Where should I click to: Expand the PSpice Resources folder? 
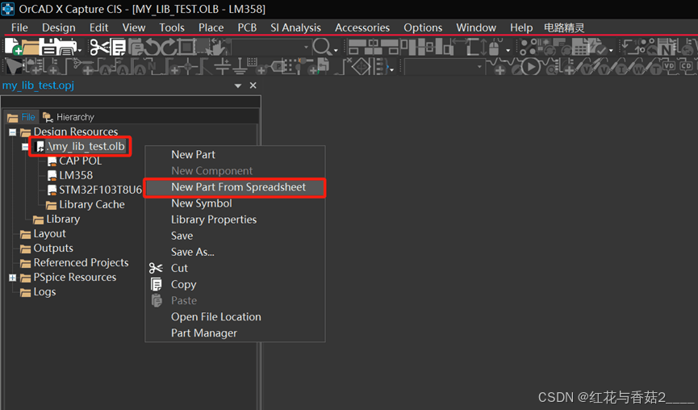12,278
